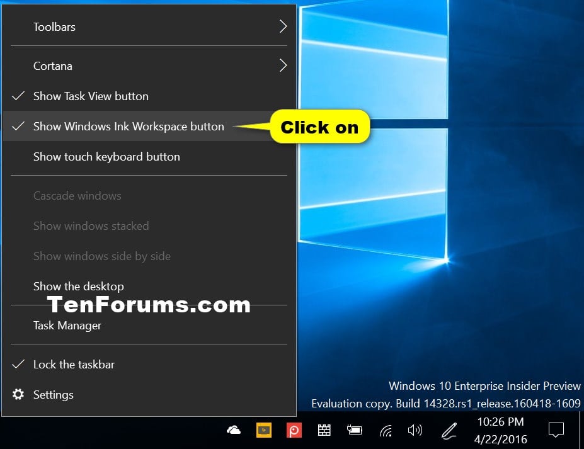Open the volume control from the speaker icon
The image size is (584, 449).
(x=415, y=430)
